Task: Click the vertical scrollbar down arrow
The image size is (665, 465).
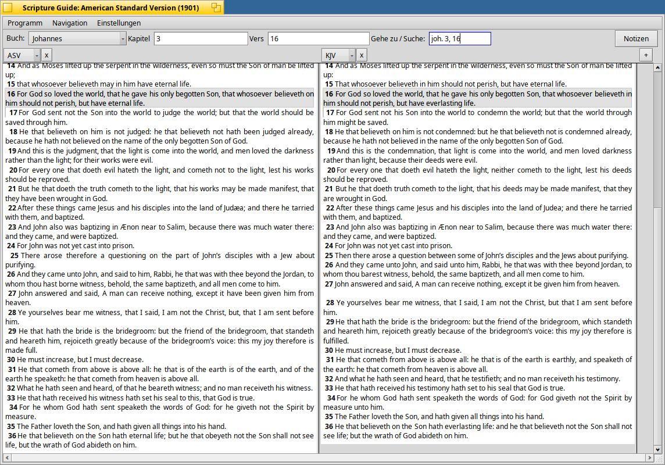Action: (657, 450)
